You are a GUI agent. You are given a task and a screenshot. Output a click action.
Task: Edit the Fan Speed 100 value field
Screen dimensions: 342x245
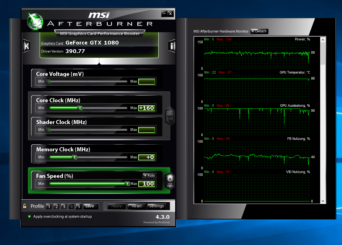(x=147, y=184)
